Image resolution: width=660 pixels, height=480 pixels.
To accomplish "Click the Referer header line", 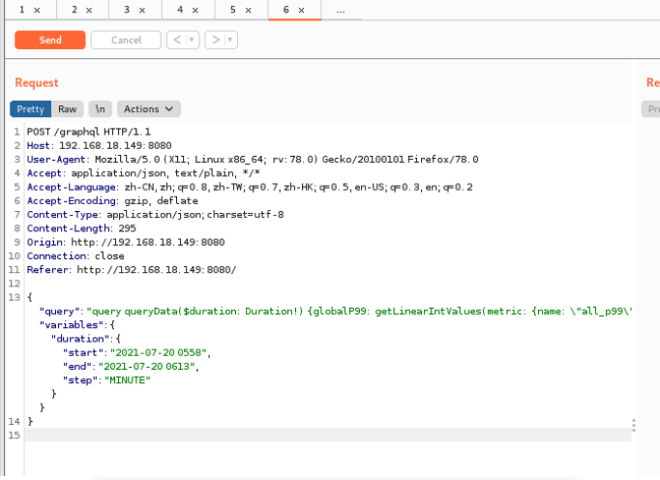I will point(132,270).
